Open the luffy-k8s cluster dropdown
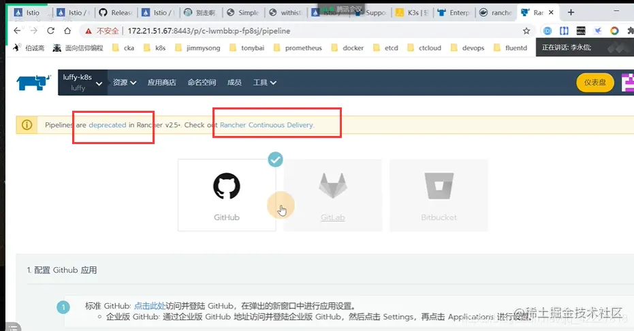634x331 pixels. click(83, 82)
